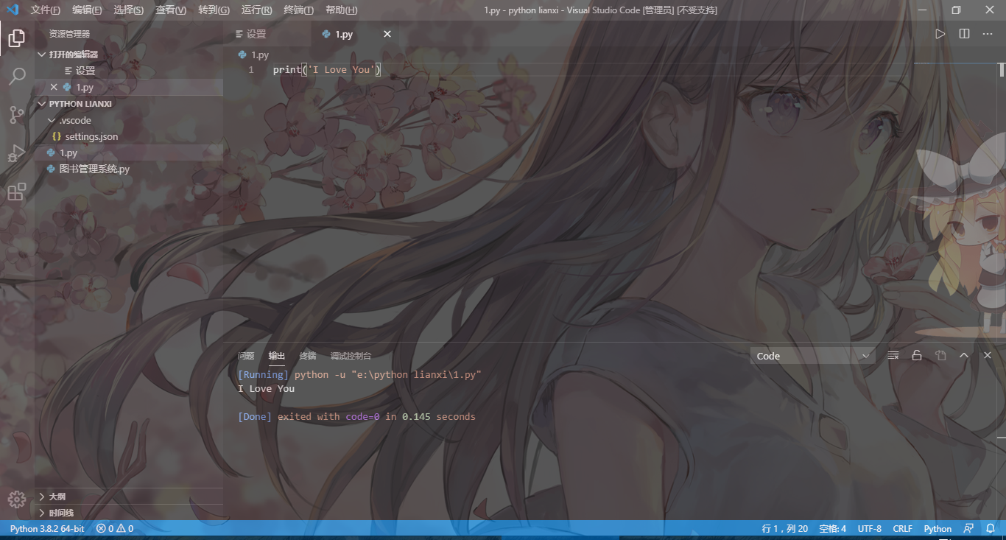Split the editor with the split icon
The width and height of the screenshot is (1006, 540).
click(x=964, y=33)
